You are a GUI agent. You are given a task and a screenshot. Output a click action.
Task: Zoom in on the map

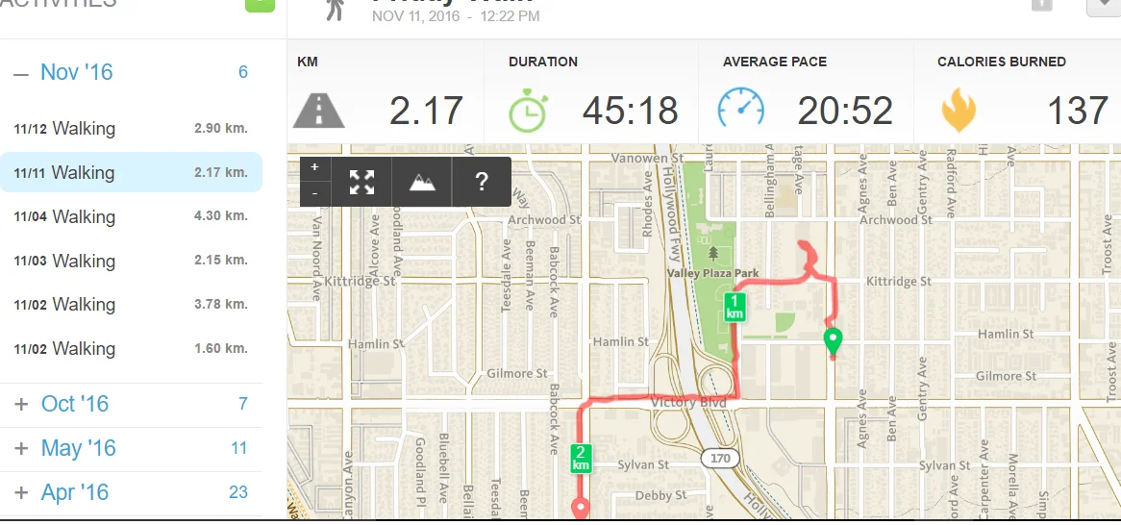(x=314, y=168)
